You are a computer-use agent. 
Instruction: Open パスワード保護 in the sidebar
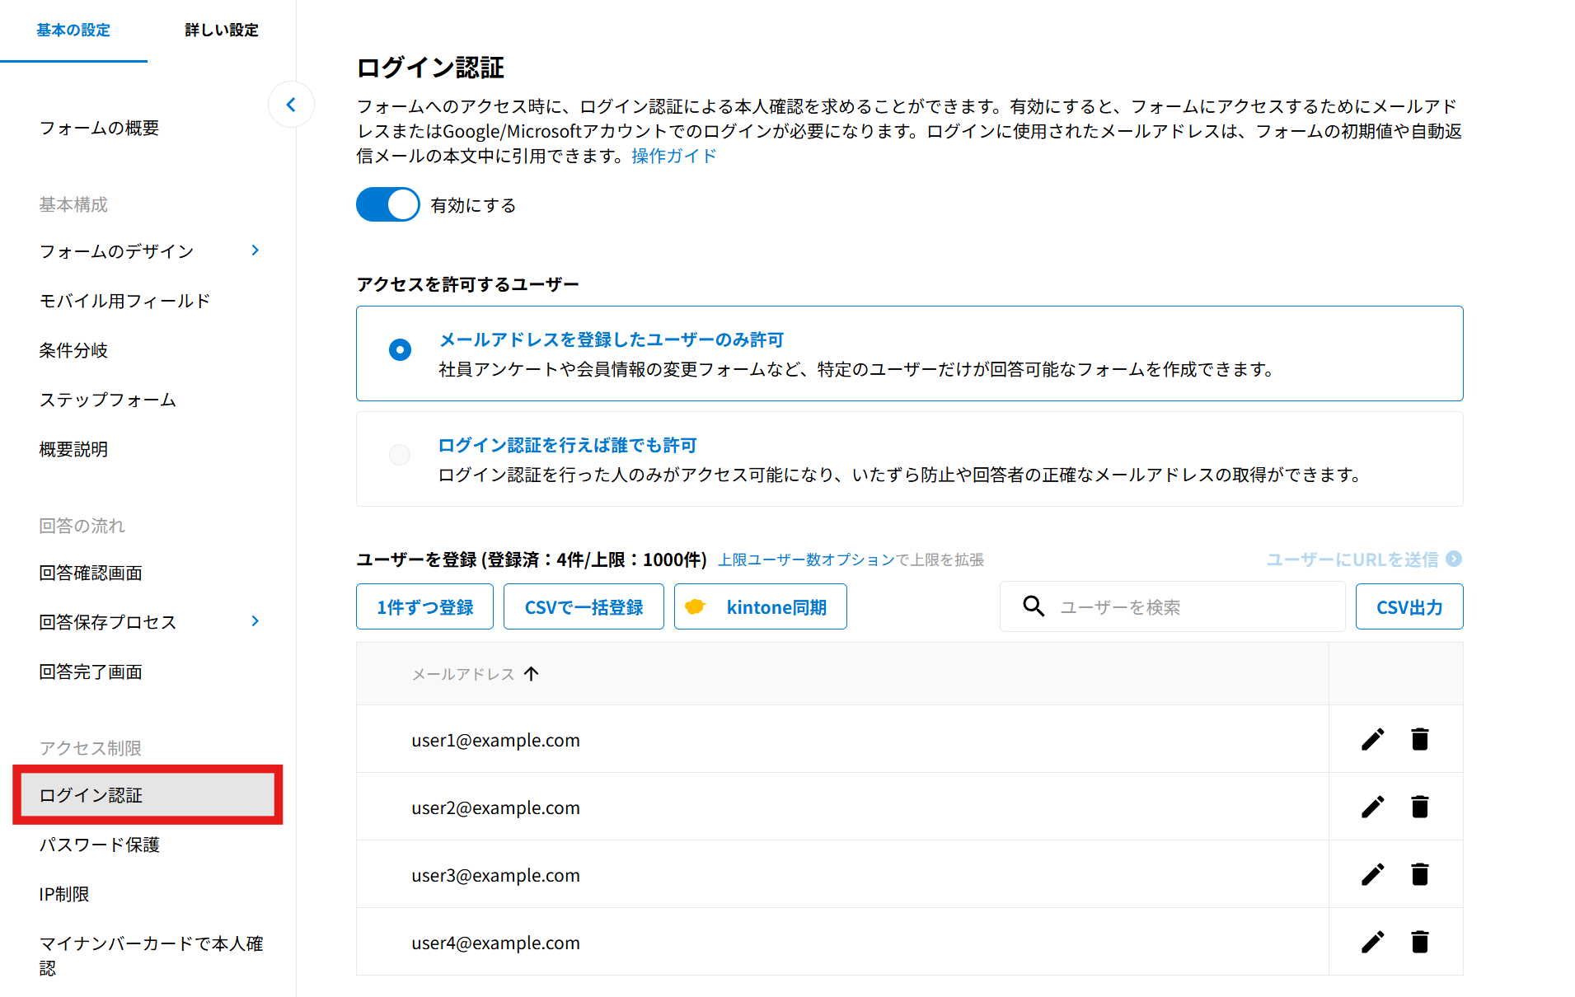[100, 845]
